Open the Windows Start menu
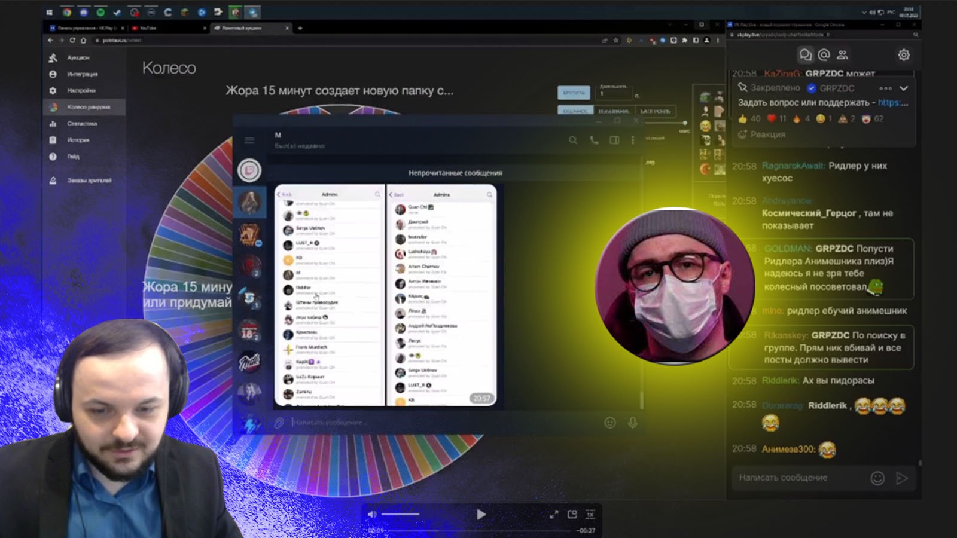This screenshot has height=538, width=957. [50, 13]
